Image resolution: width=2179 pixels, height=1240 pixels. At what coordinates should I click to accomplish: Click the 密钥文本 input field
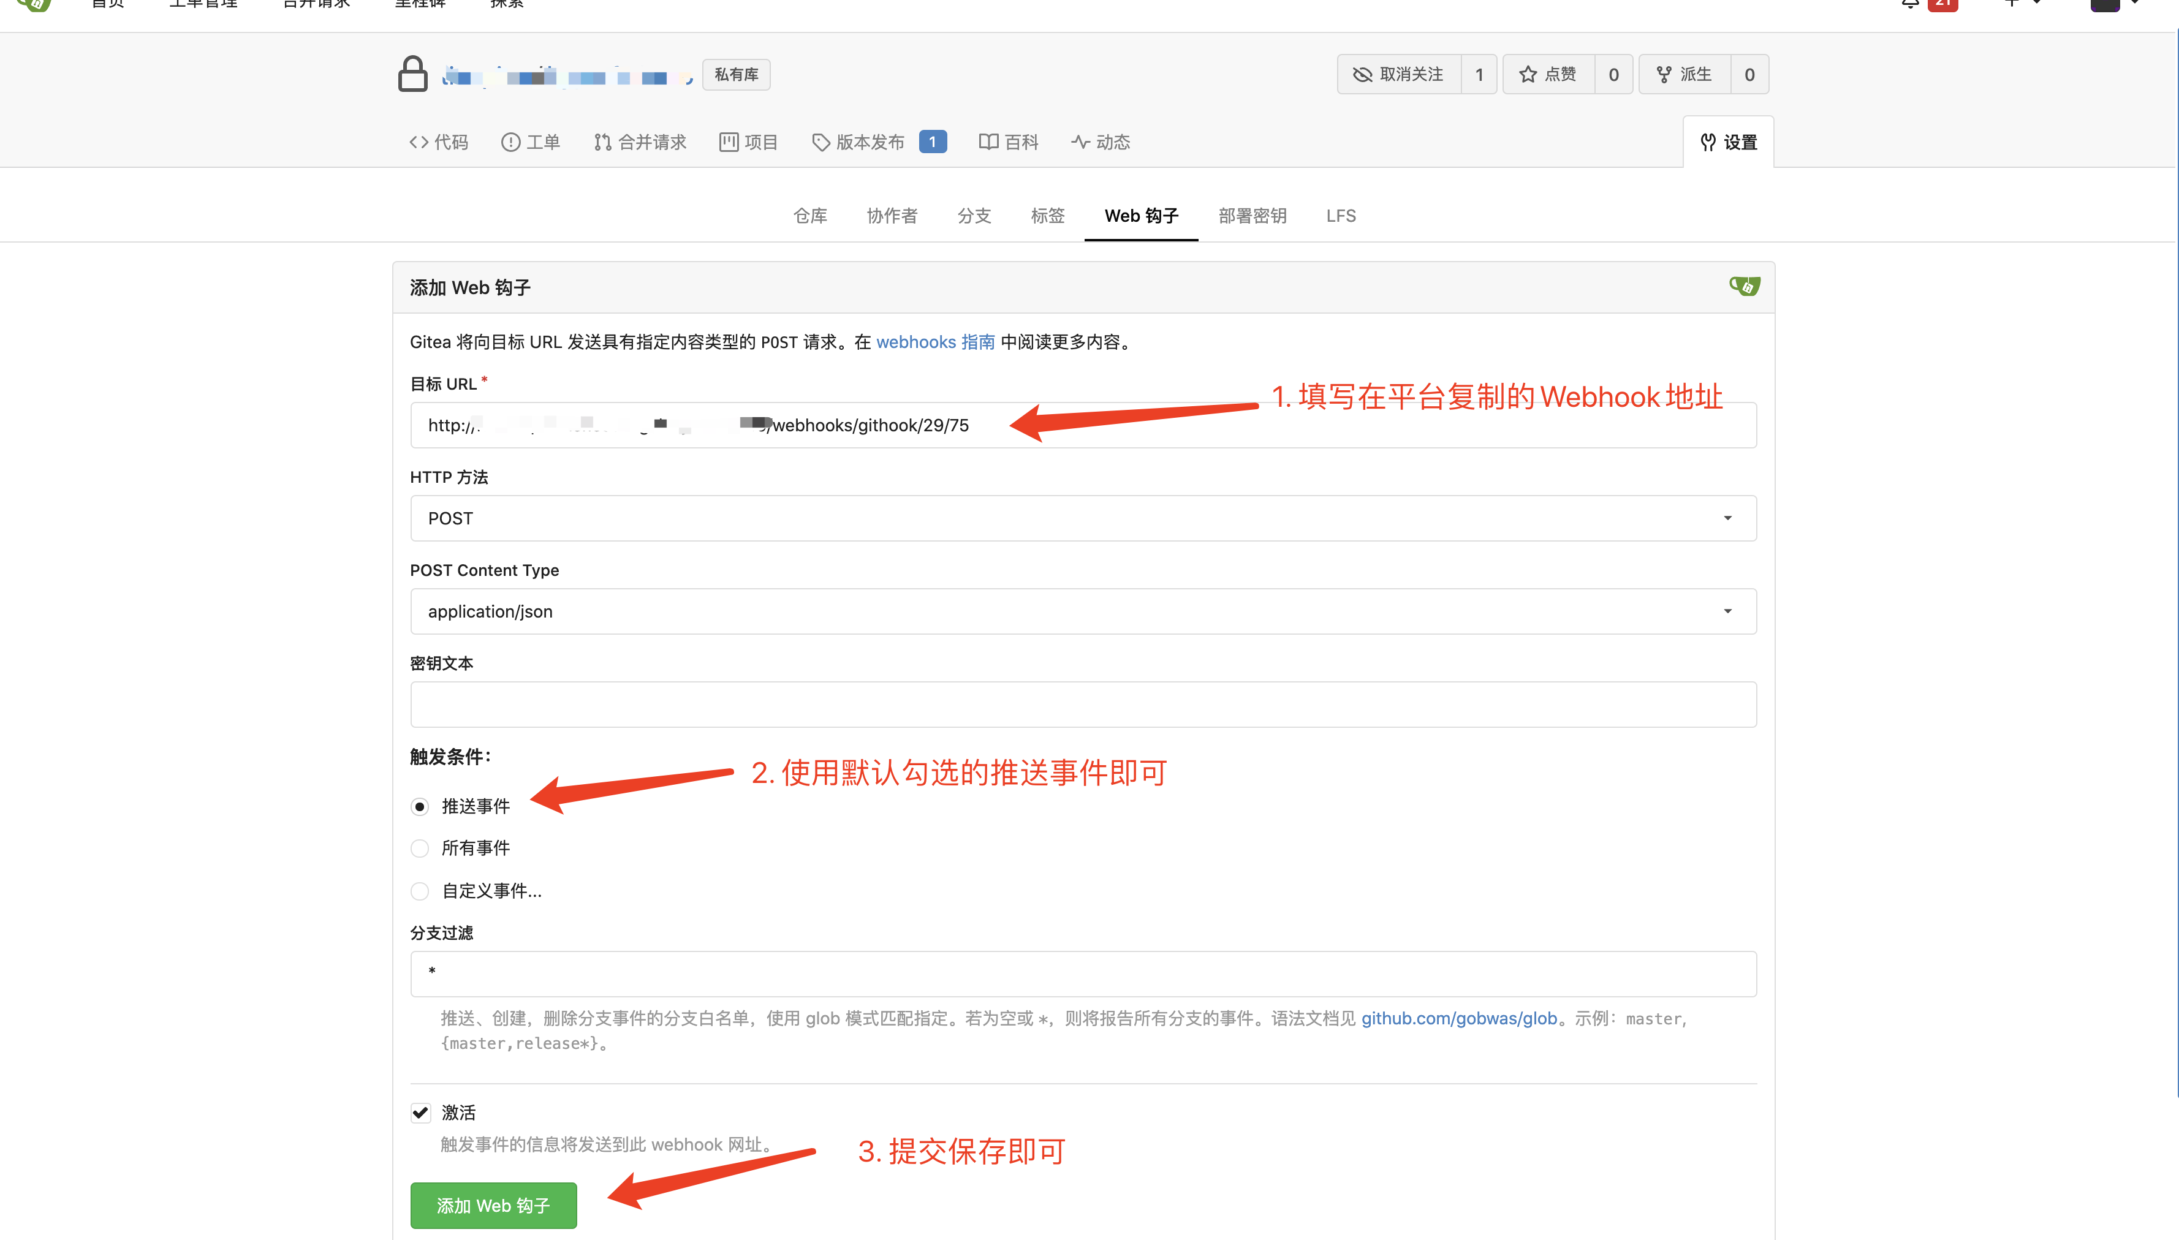1082,705
